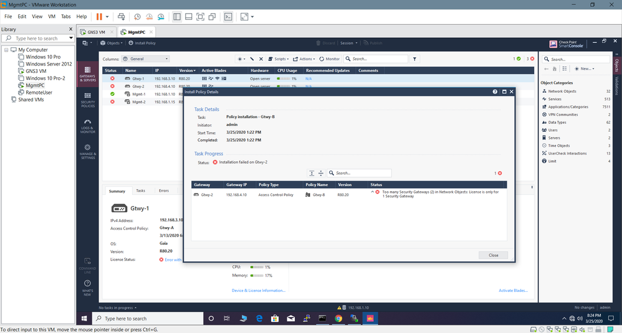Open the Columns General dropdown
Image resolution: width=622 pixels, height=333 pixels.
point(145,59)
